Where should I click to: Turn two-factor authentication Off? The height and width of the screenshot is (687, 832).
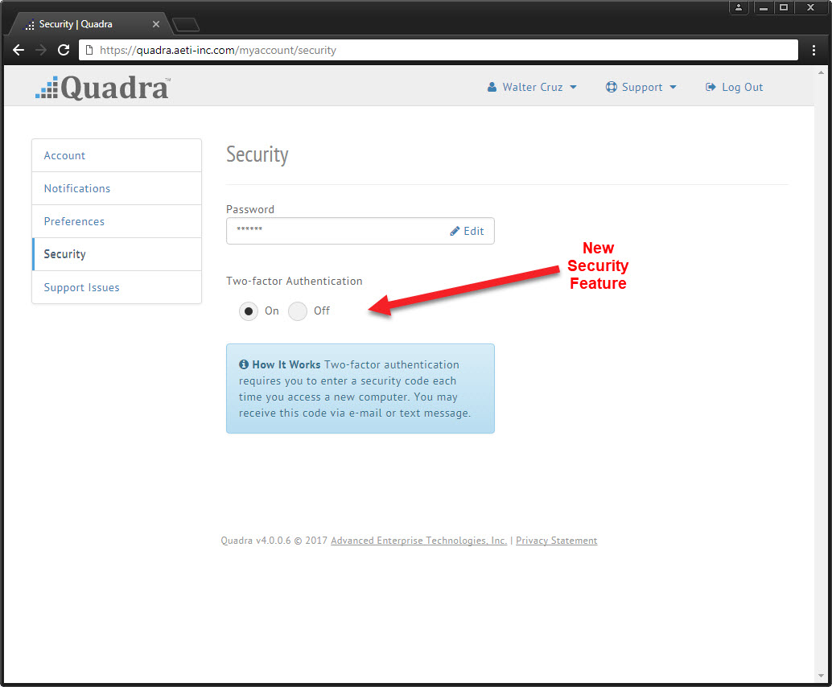click(x=297, y=311)
